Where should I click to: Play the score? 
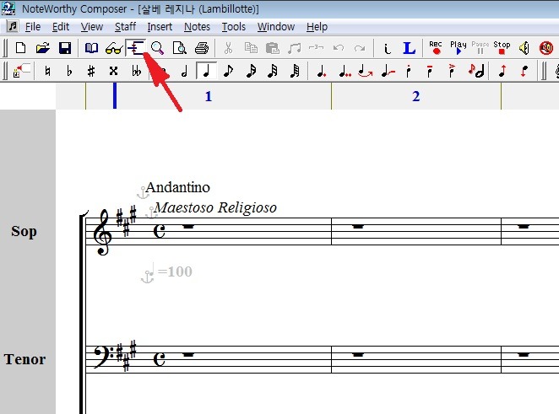click(x=459, y=47)
